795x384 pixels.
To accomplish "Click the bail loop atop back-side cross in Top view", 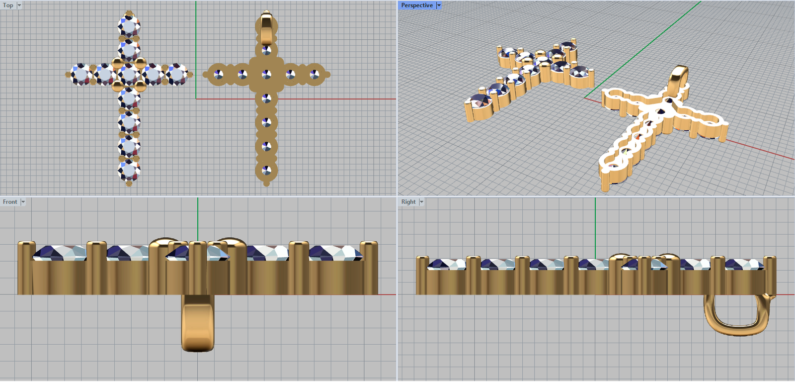I will (266, 29).
